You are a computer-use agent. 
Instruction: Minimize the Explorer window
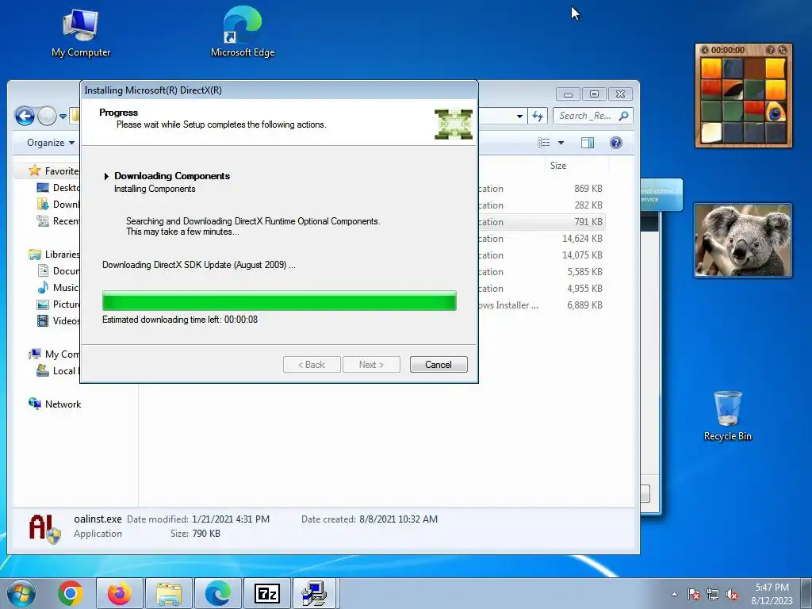568,94
